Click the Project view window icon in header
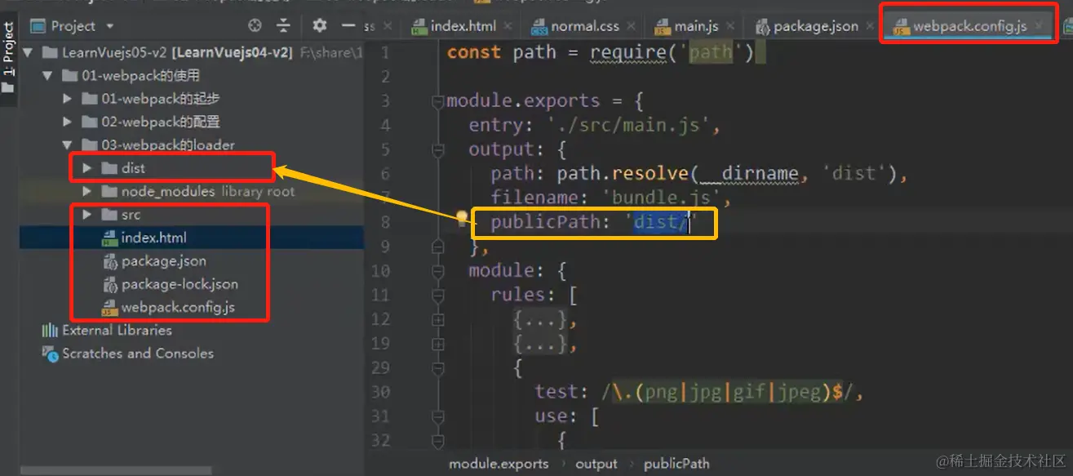This screenshot has width=1073, height=476. [38, 26]
